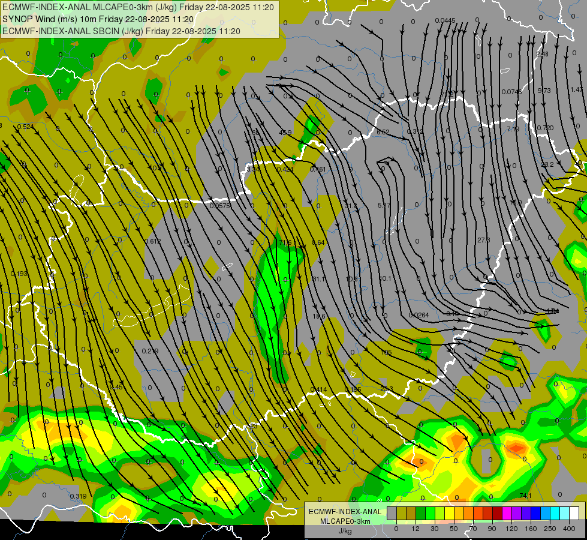Click the legend tick label 250
The height and width of the screenshot is (540, 587).
(x=550, y=529)
